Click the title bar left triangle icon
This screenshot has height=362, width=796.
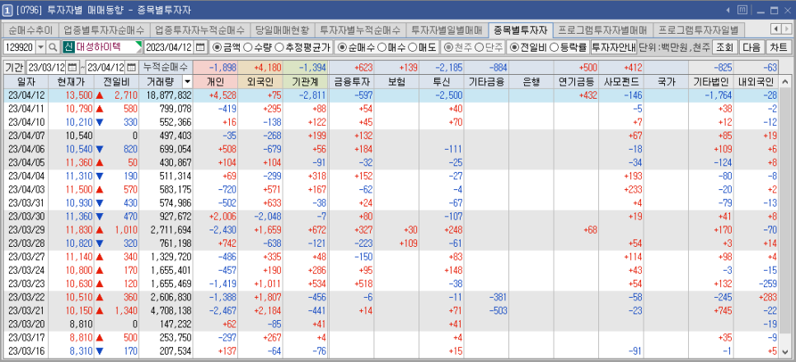[728, 10]
